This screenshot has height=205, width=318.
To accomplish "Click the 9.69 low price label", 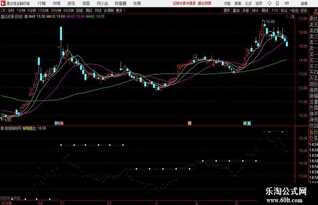I will coord(8,120).
